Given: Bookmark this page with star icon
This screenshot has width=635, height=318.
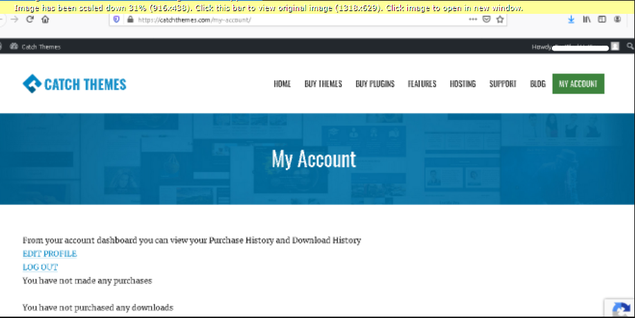Looking at the screenshot, I should 500,19.
